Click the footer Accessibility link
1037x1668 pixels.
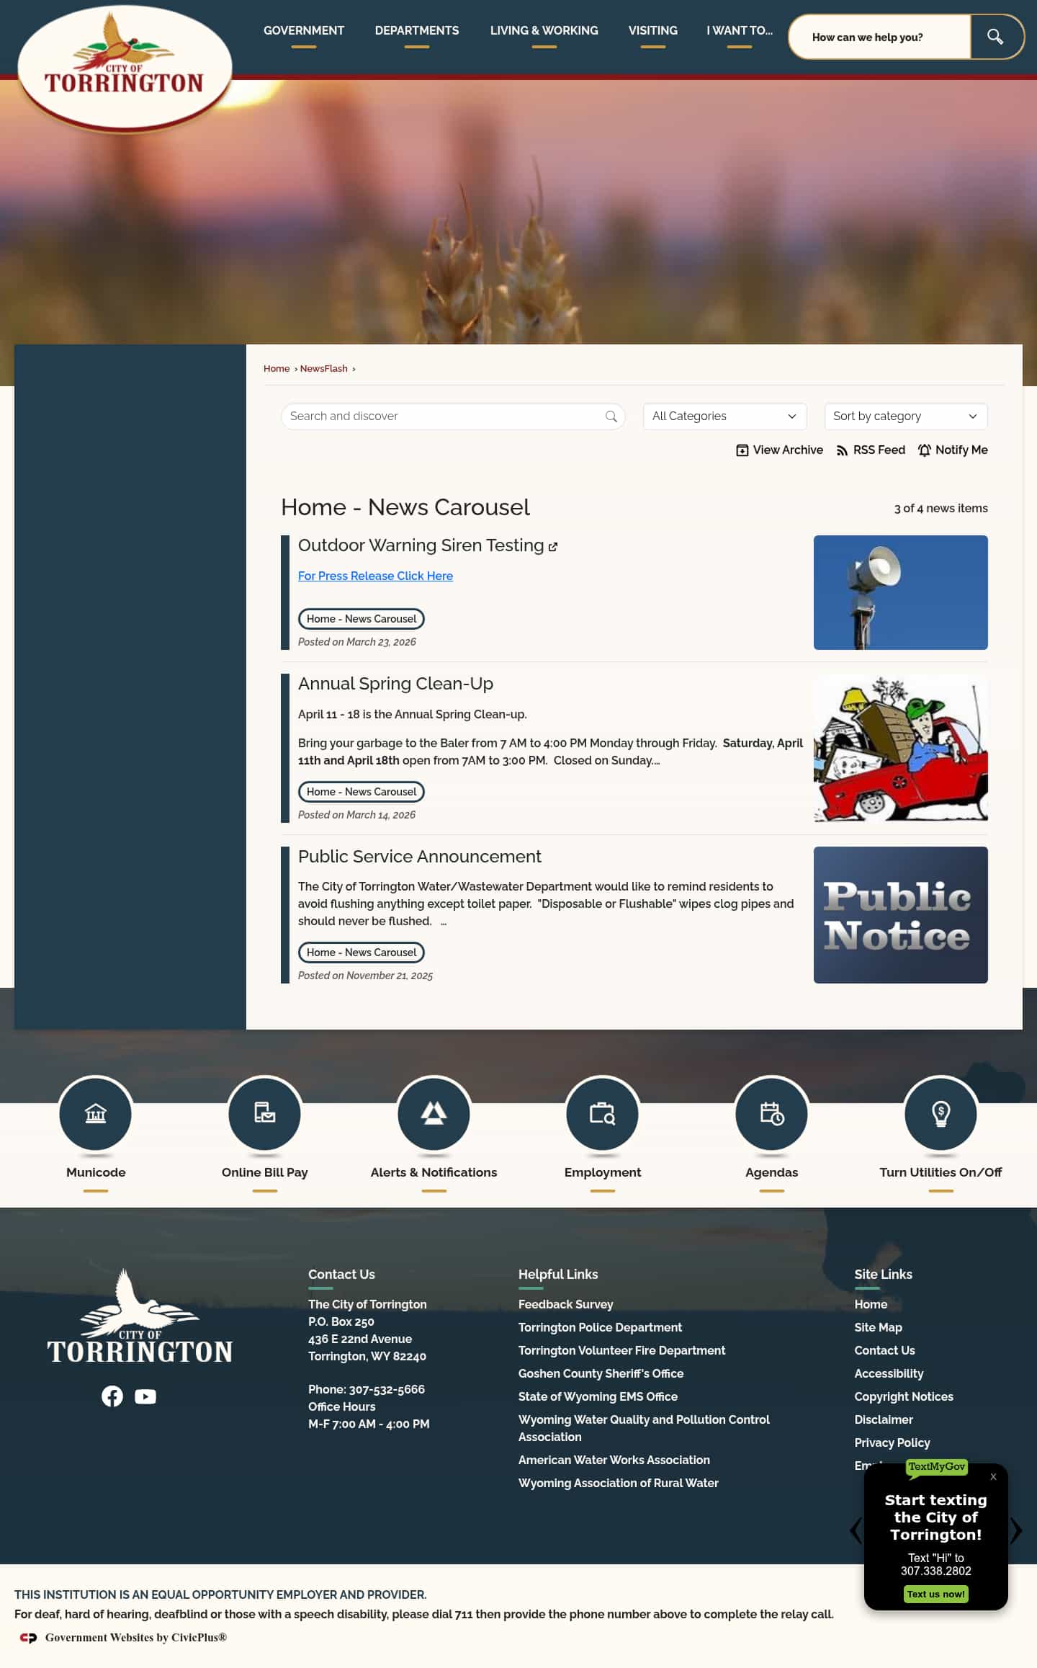pyautogui.click(x=889, y=1373)
